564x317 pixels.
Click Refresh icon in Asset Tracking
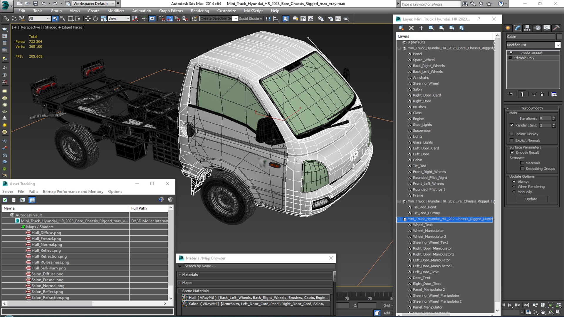pos(5,200)
